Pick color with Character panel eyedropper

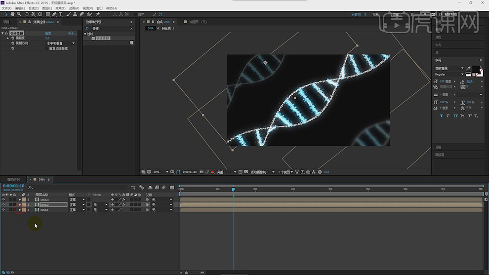pyautogui.click(x=468, y=68)
